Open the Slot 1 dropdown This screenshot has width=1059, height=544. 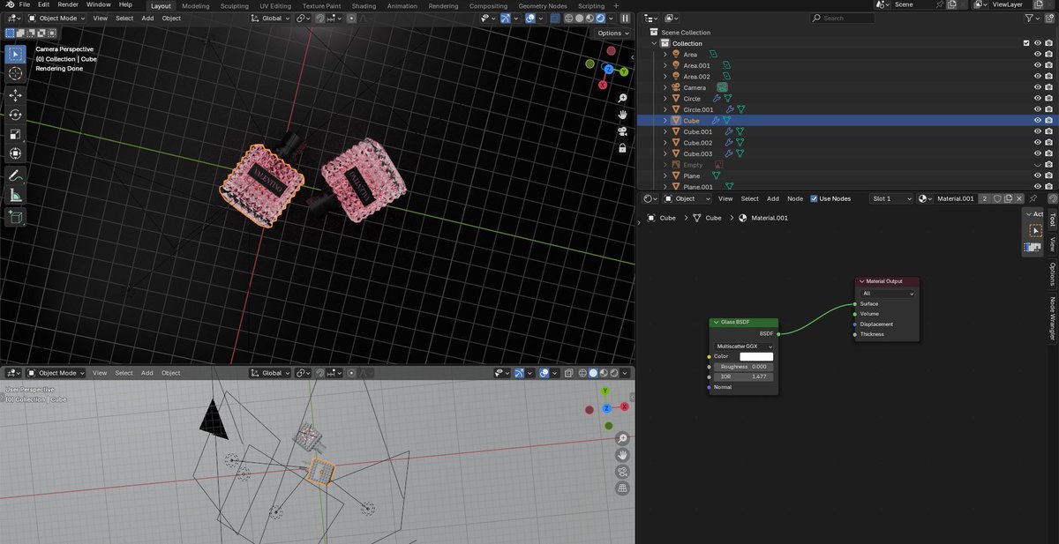(x=892, y=198)
